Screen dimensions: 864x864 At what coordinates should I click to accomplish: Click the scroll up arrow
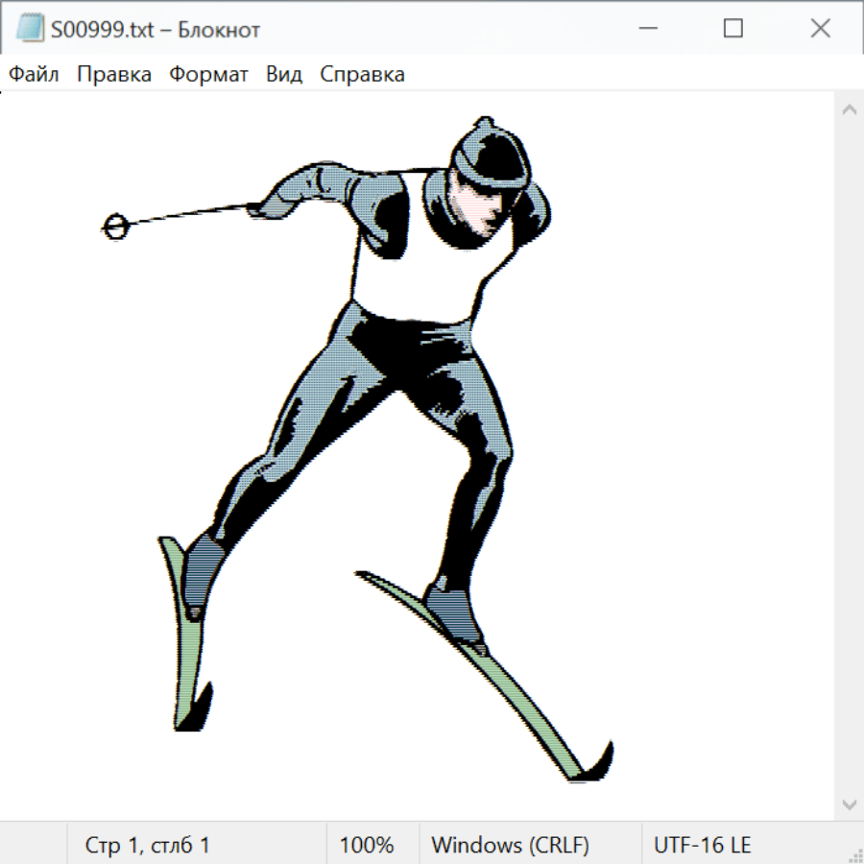[x=849, y=109]
